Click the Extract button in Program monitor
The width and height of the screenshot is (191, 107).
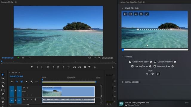tap(80, 67)
